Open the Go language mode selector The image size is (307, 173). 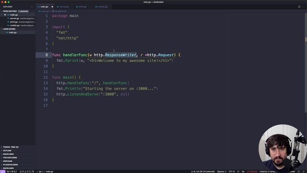(x=243, y=172)
